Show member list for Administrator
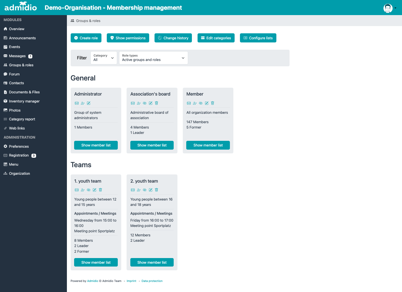Image resolution: width=402 pixels, height=292 pixels. [96, 145]
